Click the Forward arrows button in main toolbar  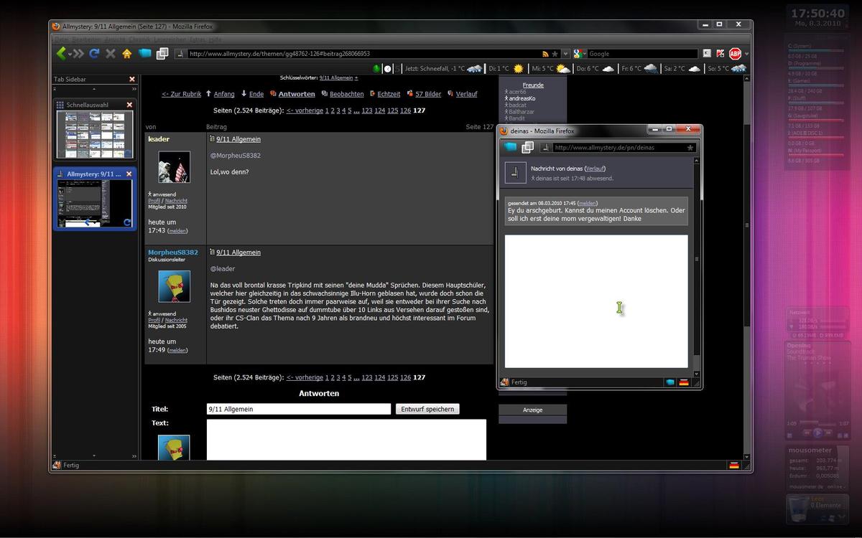point(78,53)
